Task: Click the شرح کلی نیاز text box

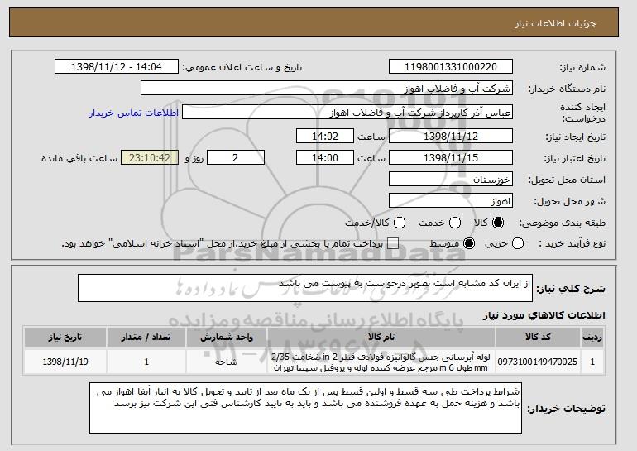Action: (x=306, y=288)
